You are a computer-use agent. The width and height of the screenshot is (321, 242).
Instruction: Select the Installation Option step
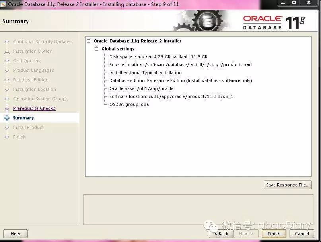(33, 51)
